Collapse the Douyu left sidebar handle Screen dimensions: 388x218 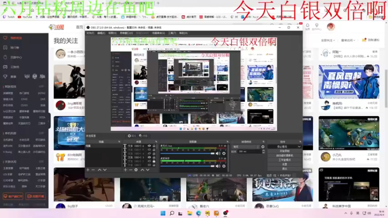click(x=49, y=121)
